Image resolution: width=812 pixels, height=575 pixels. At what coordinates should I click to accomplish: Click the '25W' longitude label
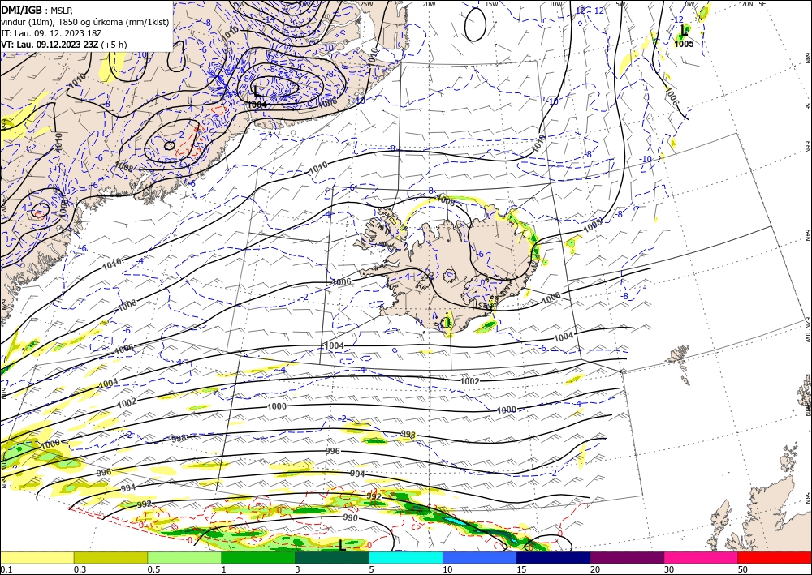point(366,4)
